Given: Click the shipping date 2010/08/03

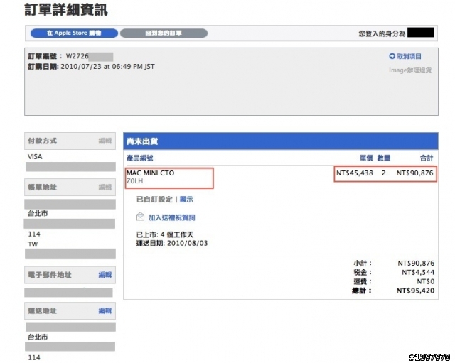Looking at the screenshot, I should [188, 243].
